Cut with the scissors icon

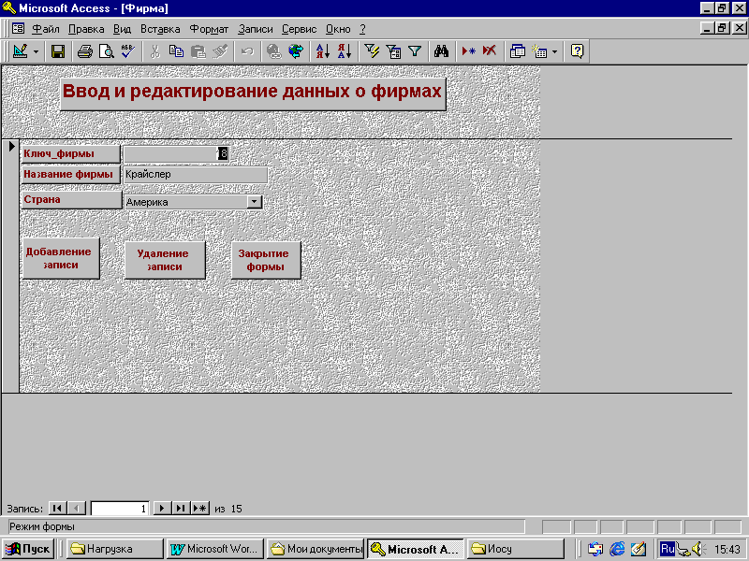tap(154, 51)
